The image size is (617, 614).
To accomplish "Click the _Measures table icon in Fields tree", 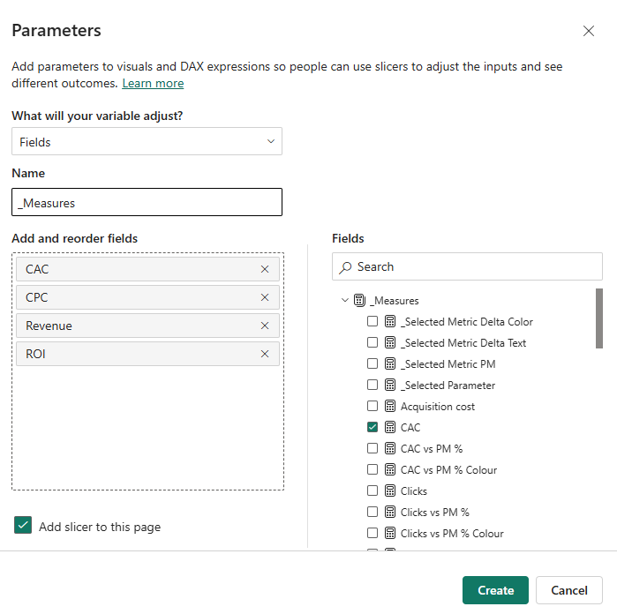I will pyautogui.click(x=359, y=301).
